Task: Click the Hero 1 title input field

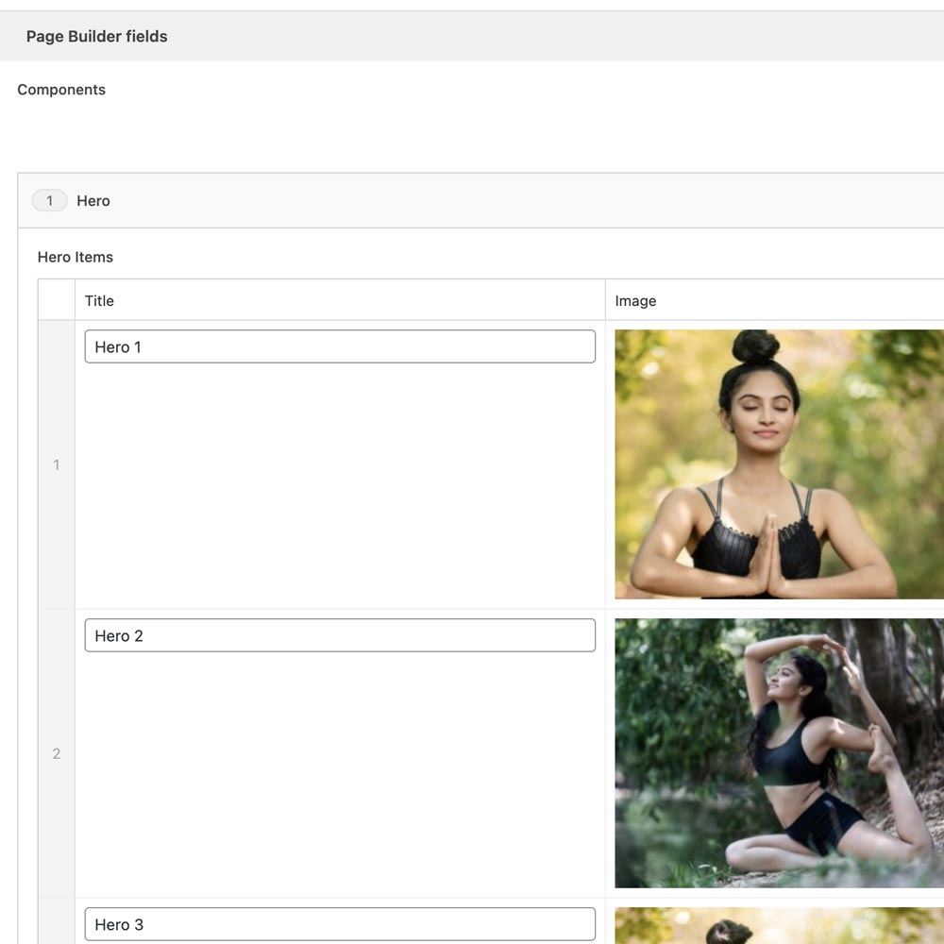Action: [340, 346]
